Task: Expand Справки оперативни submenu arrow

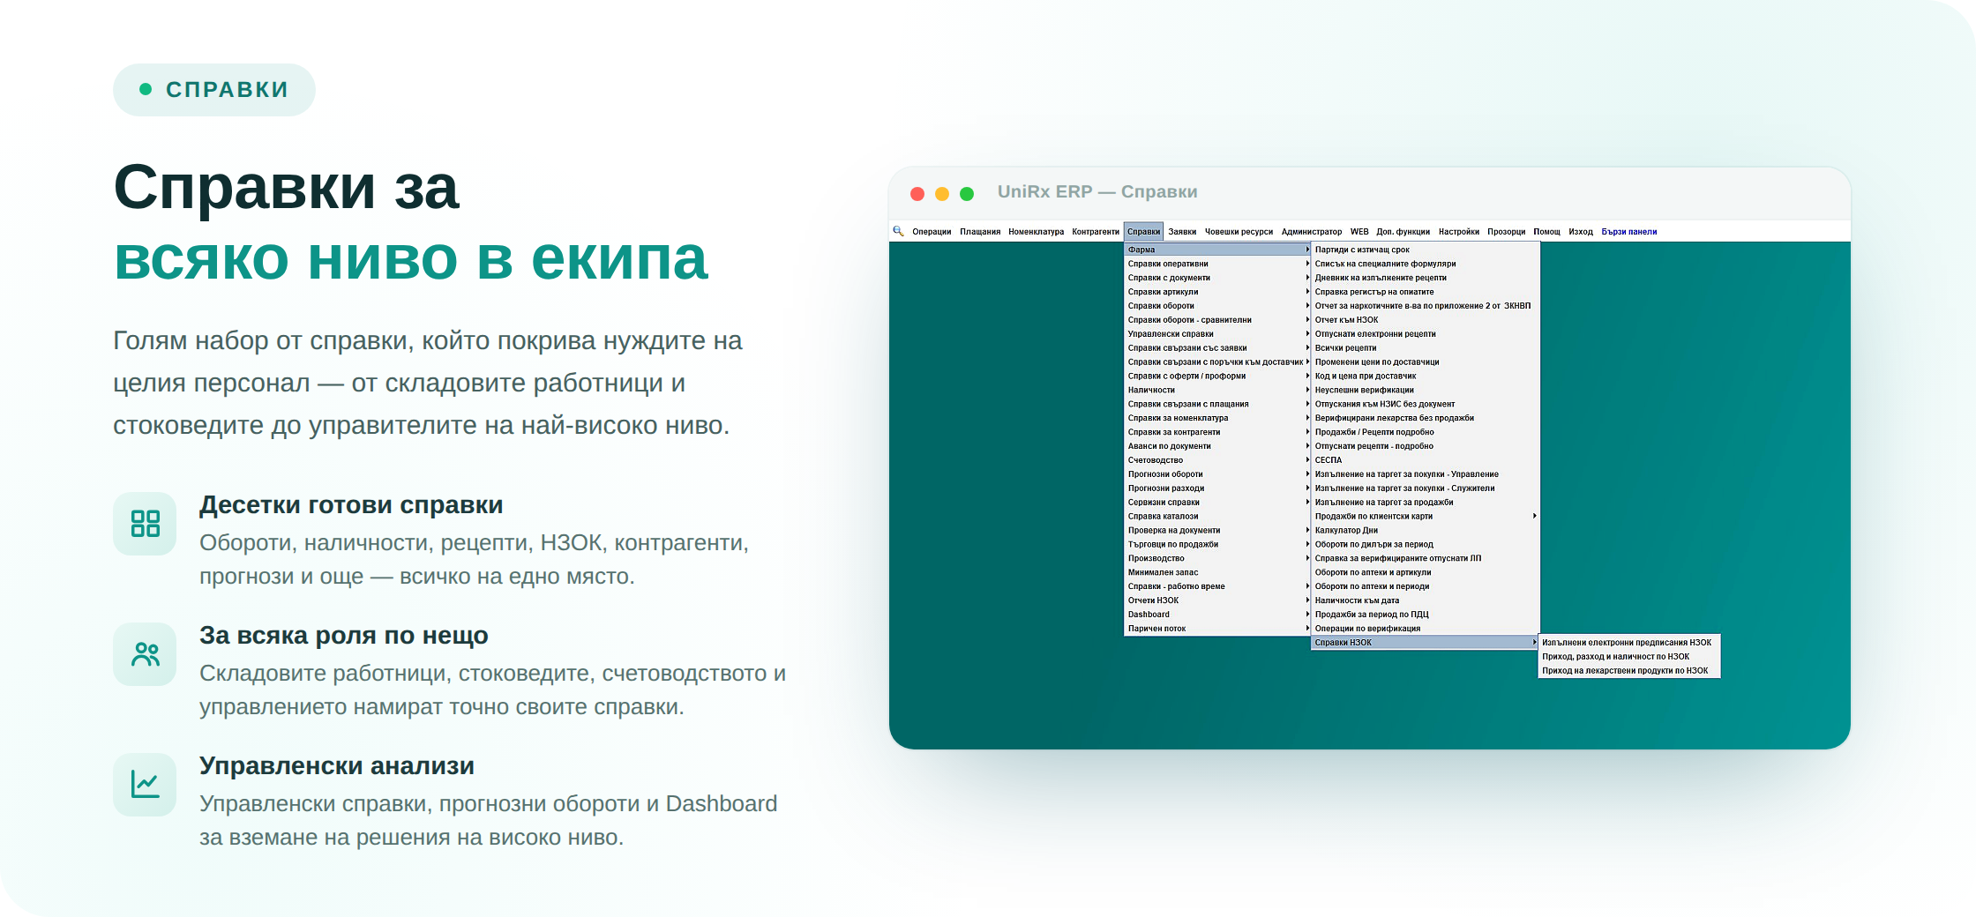Action: point(1307,264)
